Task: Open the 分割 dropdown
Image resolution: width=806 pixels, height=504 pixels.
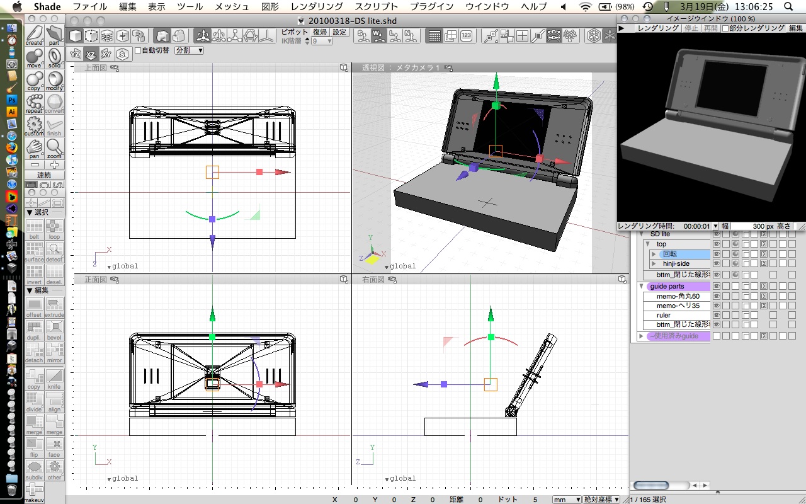Action: [x=189, y=50]
